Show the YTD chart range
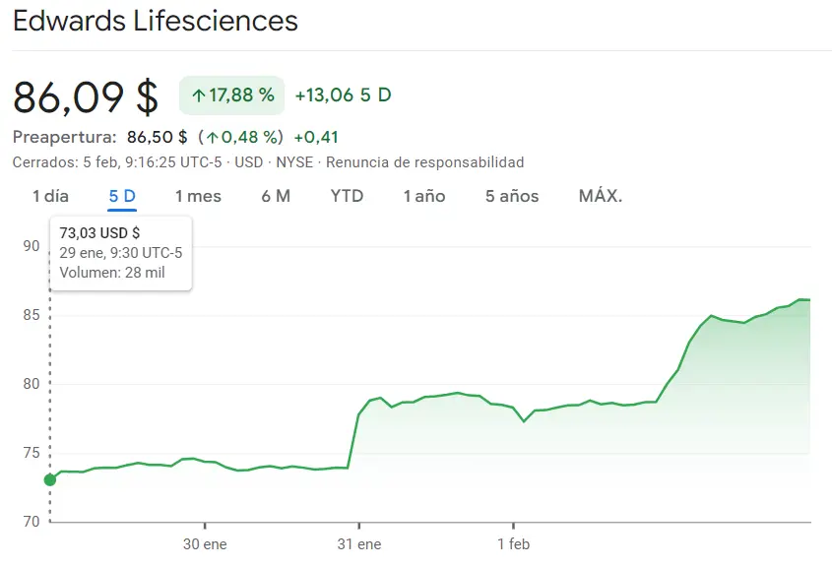The height and width of the screenshot is (568, 832). [347, 196]
